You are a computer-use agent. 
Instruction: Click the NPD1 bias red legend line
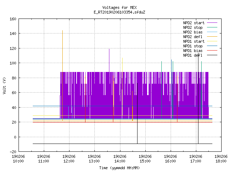(212, 51)
